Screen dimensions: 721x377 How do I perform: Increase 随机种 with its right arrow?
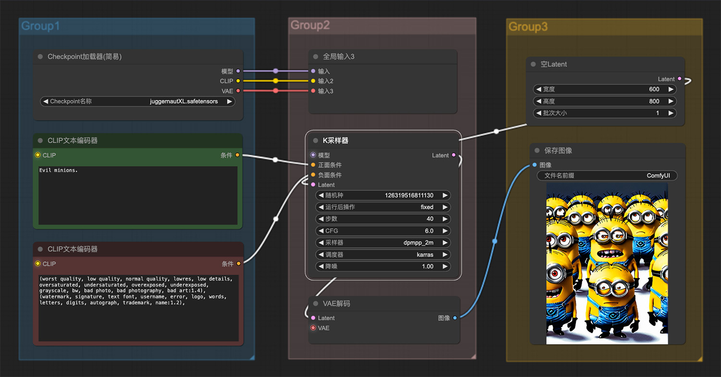point(445,195)
